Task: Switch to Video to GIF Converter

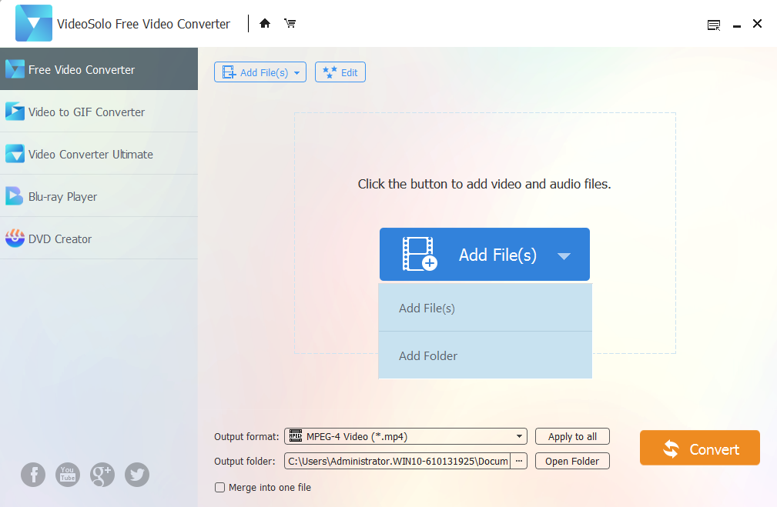Action: pos(99,112)
